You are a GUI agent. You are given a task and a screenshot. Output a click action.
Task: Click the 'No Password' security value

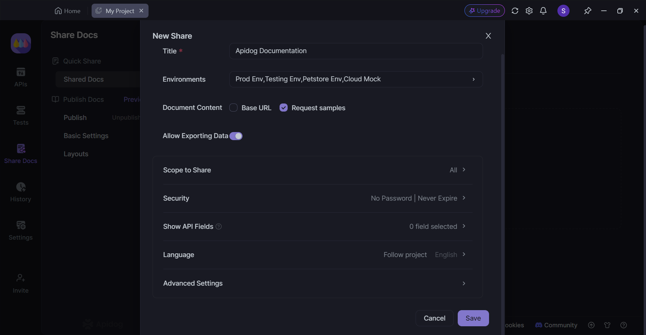[391, 198]
